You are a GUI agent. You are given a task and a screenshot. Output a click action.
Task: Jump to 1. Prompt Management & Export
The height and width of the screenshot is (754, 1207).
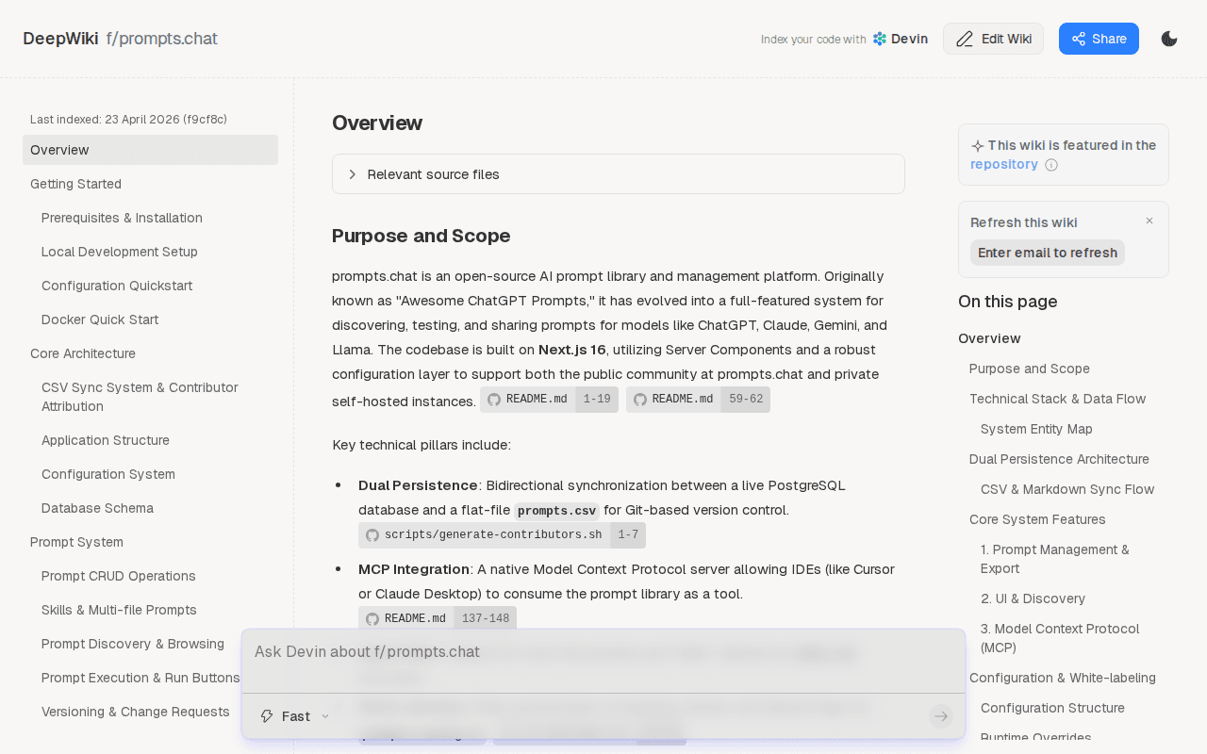[1054, 559]
